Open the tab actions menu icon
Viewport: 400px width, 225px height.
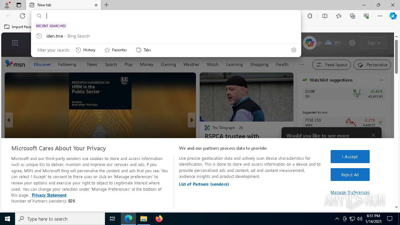coord(19,5)
